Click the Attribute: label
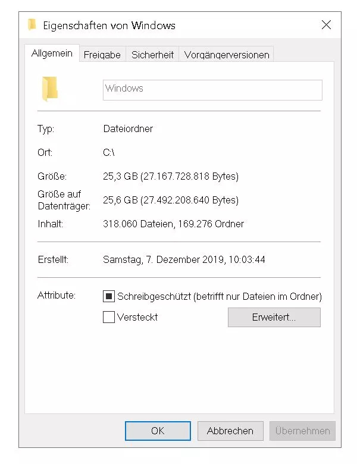The width and height of the screenshot is (357, 464). (57, 295)
